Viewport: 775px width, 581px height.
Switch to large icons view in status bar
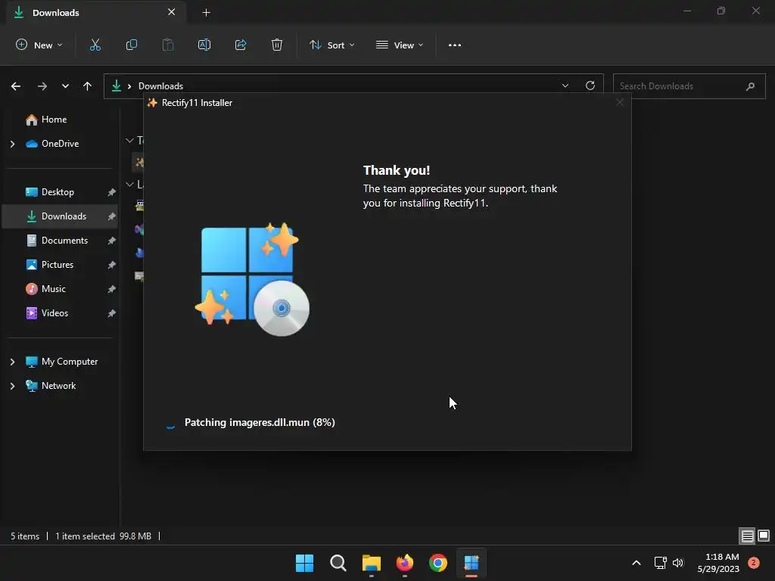tap(764, 536)
